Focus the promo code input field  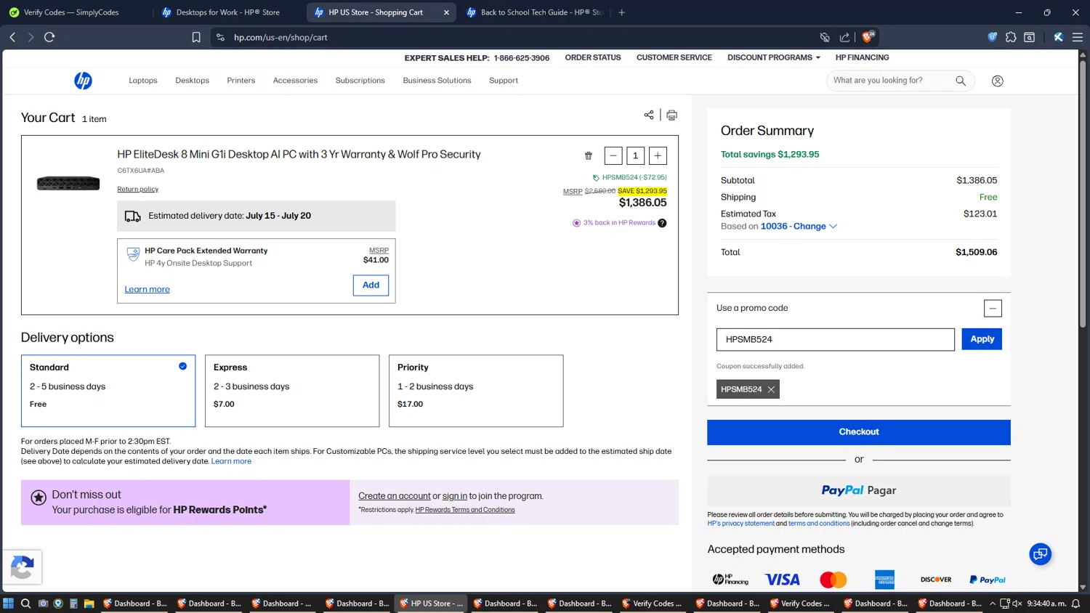click(x=836, y=339)
